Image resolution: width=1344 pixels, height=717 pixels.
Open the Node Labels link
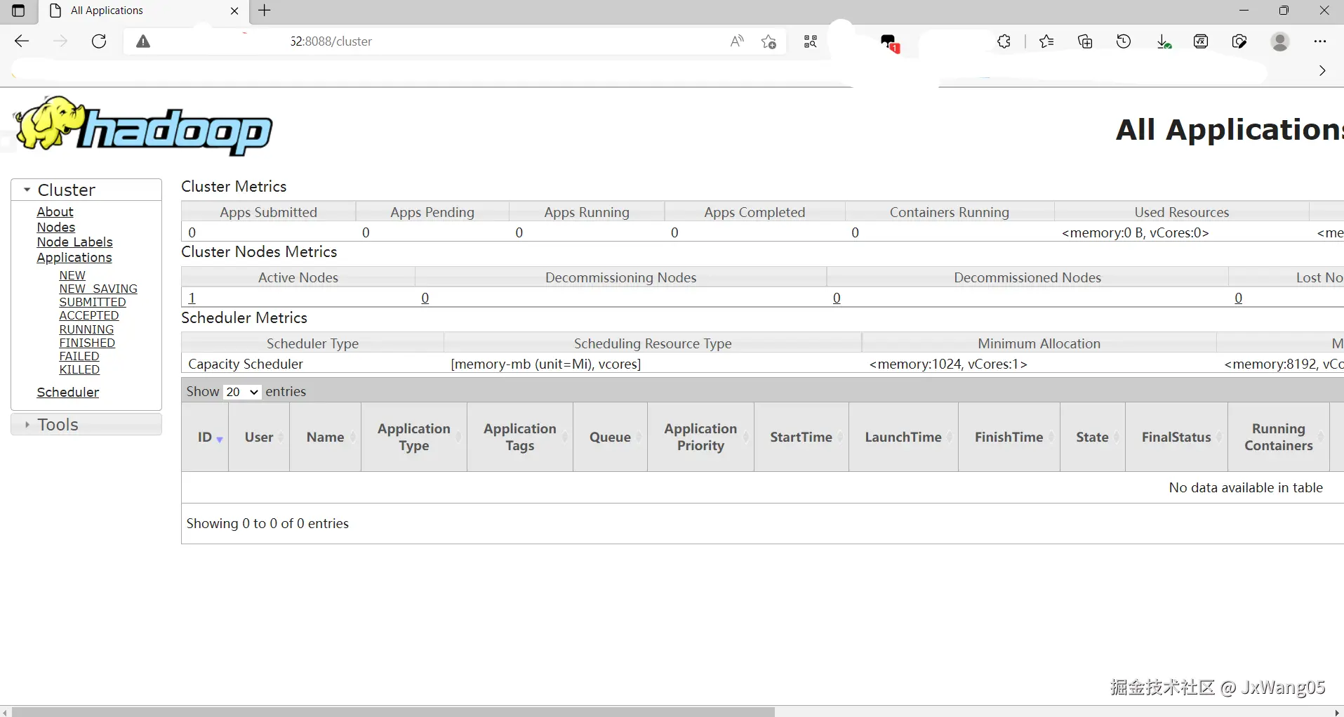pos(74,242)
